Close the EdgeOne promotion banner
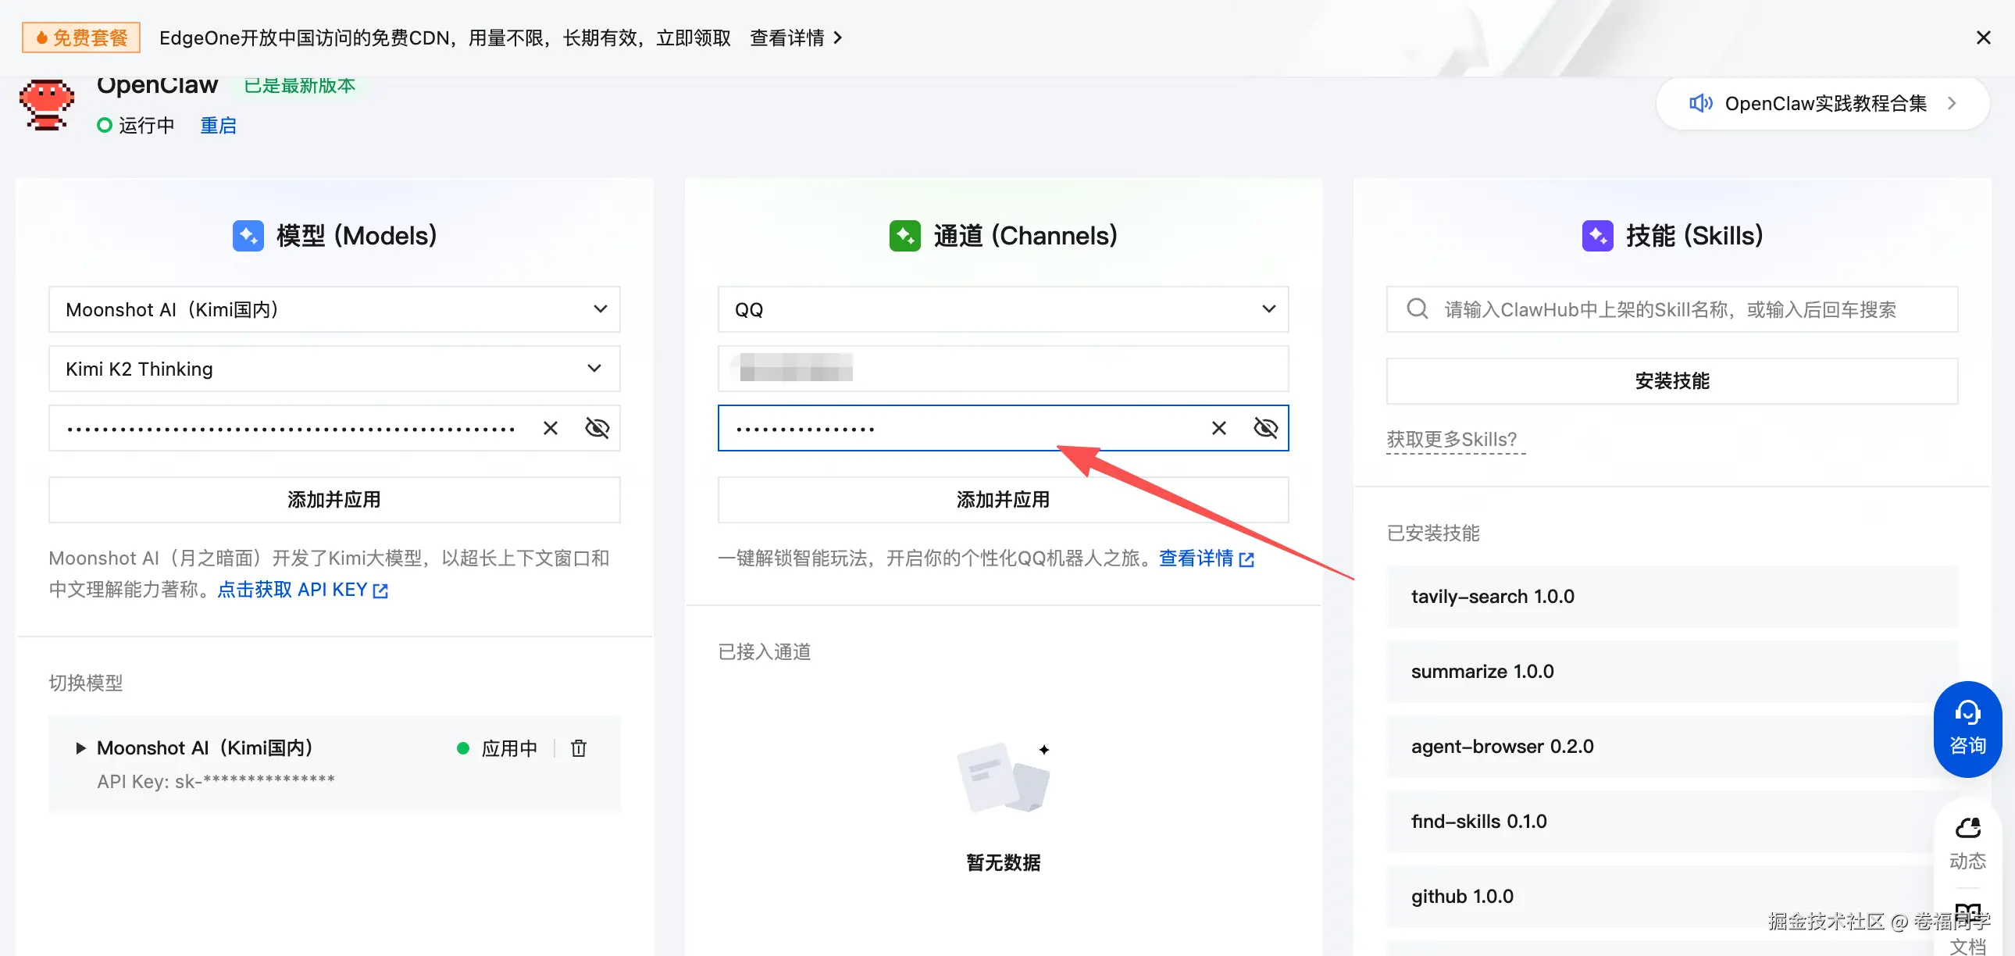Viewport: 2015px width, 956px height. pos(1983,37)
